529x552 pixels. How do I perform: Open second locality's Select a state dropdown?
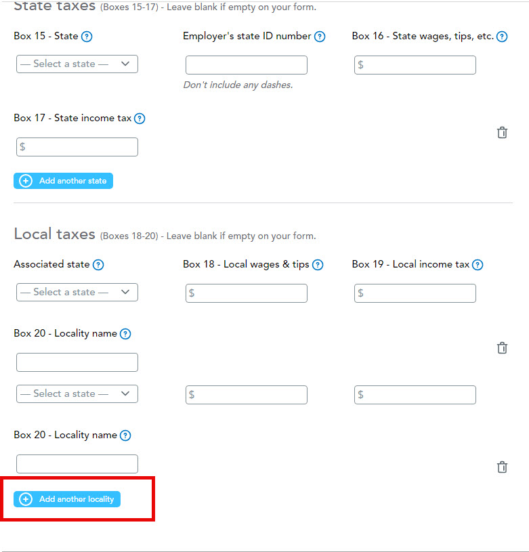[x=77, y=394]
